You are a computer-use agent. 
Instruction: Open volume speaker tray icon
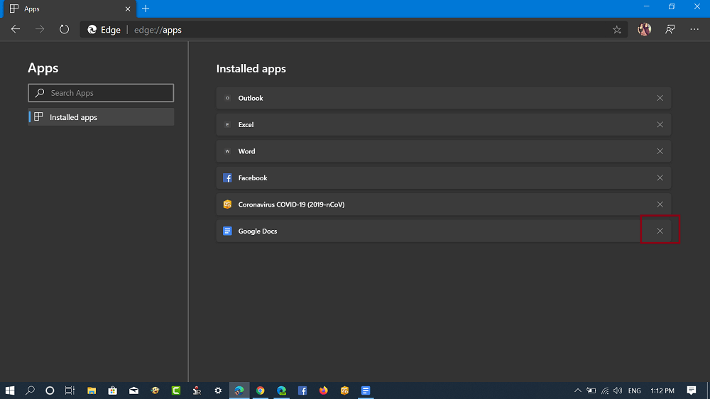(618, 390)
